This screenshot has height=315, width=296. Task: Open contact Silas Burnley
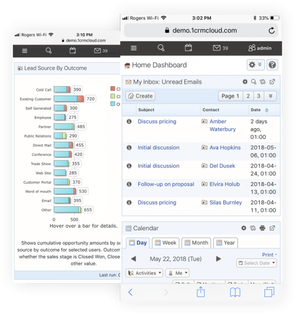[226, 203]
